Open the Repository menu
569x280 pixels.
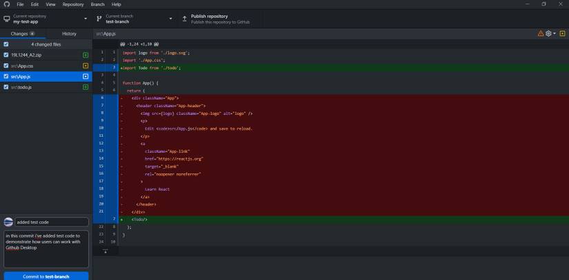pyautogui.click(x=72, y=4)
